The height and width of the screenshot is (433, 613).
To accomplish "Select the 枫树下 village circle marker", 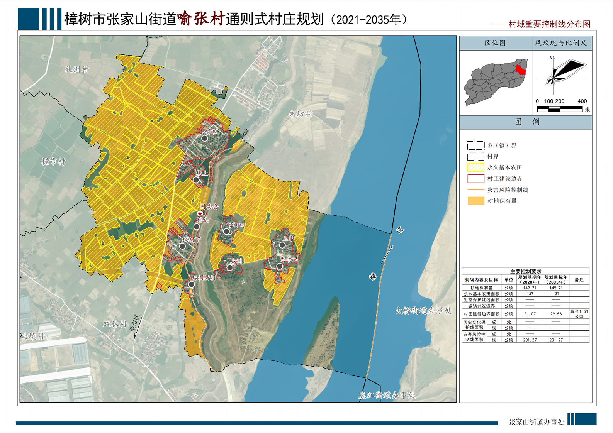I will pyautogui.click(x=182, y=246).
